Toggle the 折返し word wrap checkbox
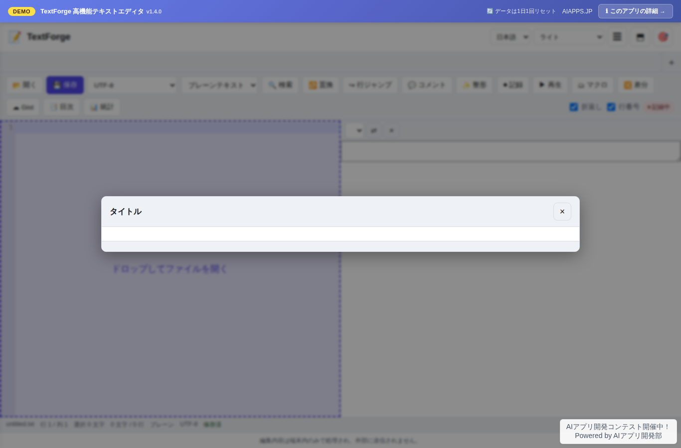 coord(574,107)
